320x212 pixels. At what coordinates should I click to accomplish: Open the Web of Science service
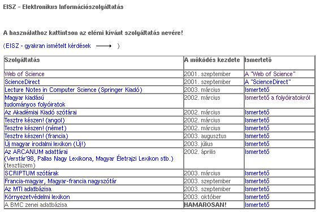click(24, 74)
